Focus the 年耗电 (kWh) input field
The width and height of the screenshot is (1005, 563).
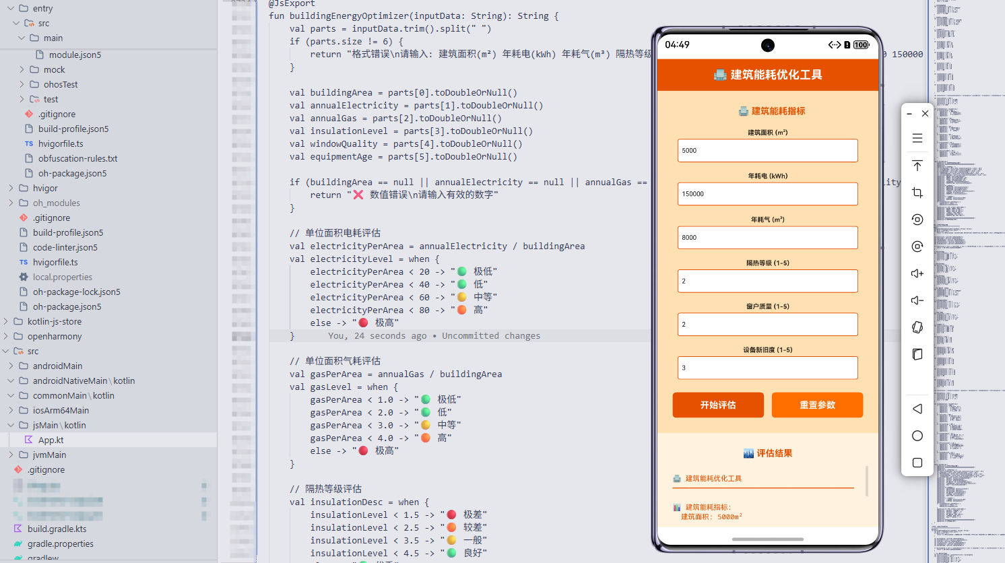(767, 194)
